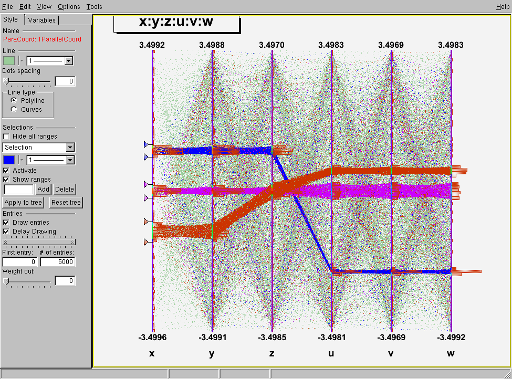This screenshot has width=512, height=379.
Task: Click the y axis label
Action: (x=212, y=354)
